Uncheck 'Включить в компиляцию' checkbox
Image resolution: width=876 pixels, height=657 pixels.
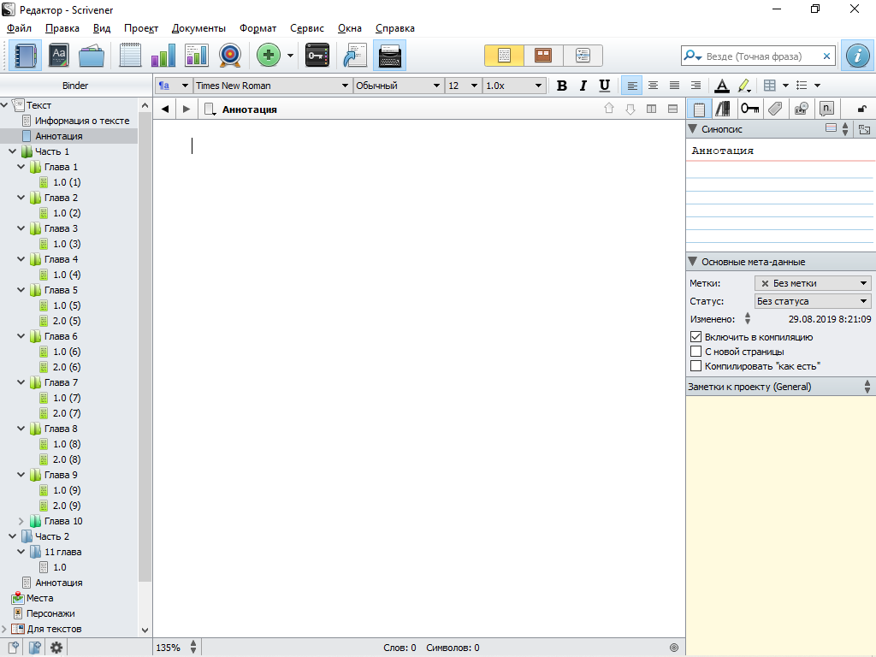point(695,337)
